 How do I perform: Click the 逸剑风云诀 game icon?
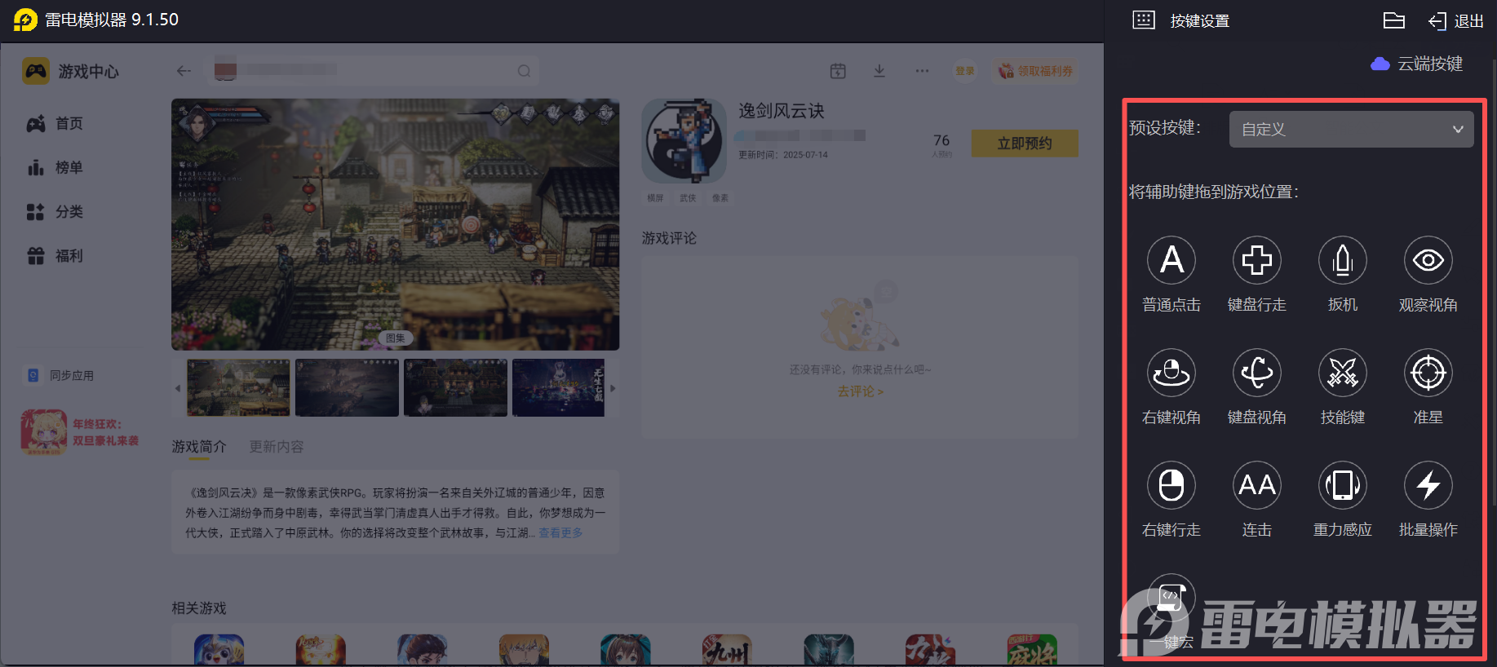click(x=684, y=141)
